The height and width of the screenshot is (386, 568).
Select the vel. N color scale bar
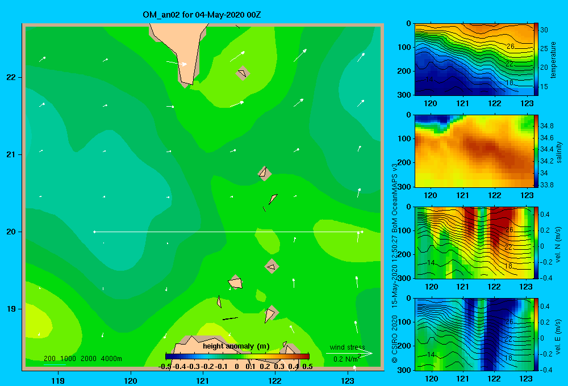[536, 242]
